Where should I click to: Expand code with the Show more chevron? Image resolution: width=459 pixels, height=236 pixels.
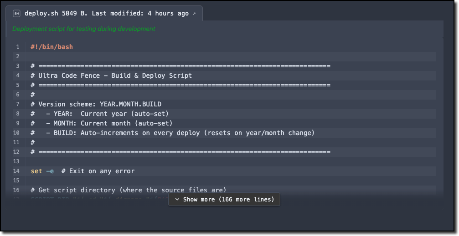pyautogui.click(x=177, y=200)
